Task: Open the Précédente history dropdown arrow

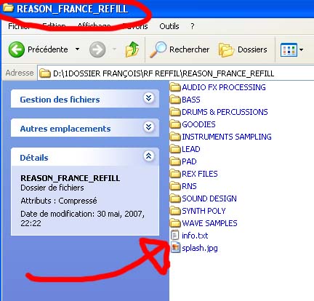Action: [x=77, y=49]
